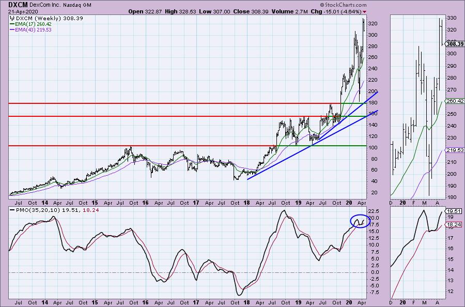Click the 240 label on main price axis
The height and width of the screenshot is (307, 465).
pyautogui.click(x=373, y=69)
